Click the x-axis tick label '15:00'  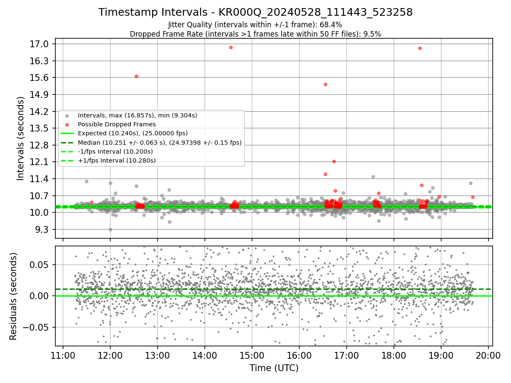pyautogui.click(x=252, y=355)
